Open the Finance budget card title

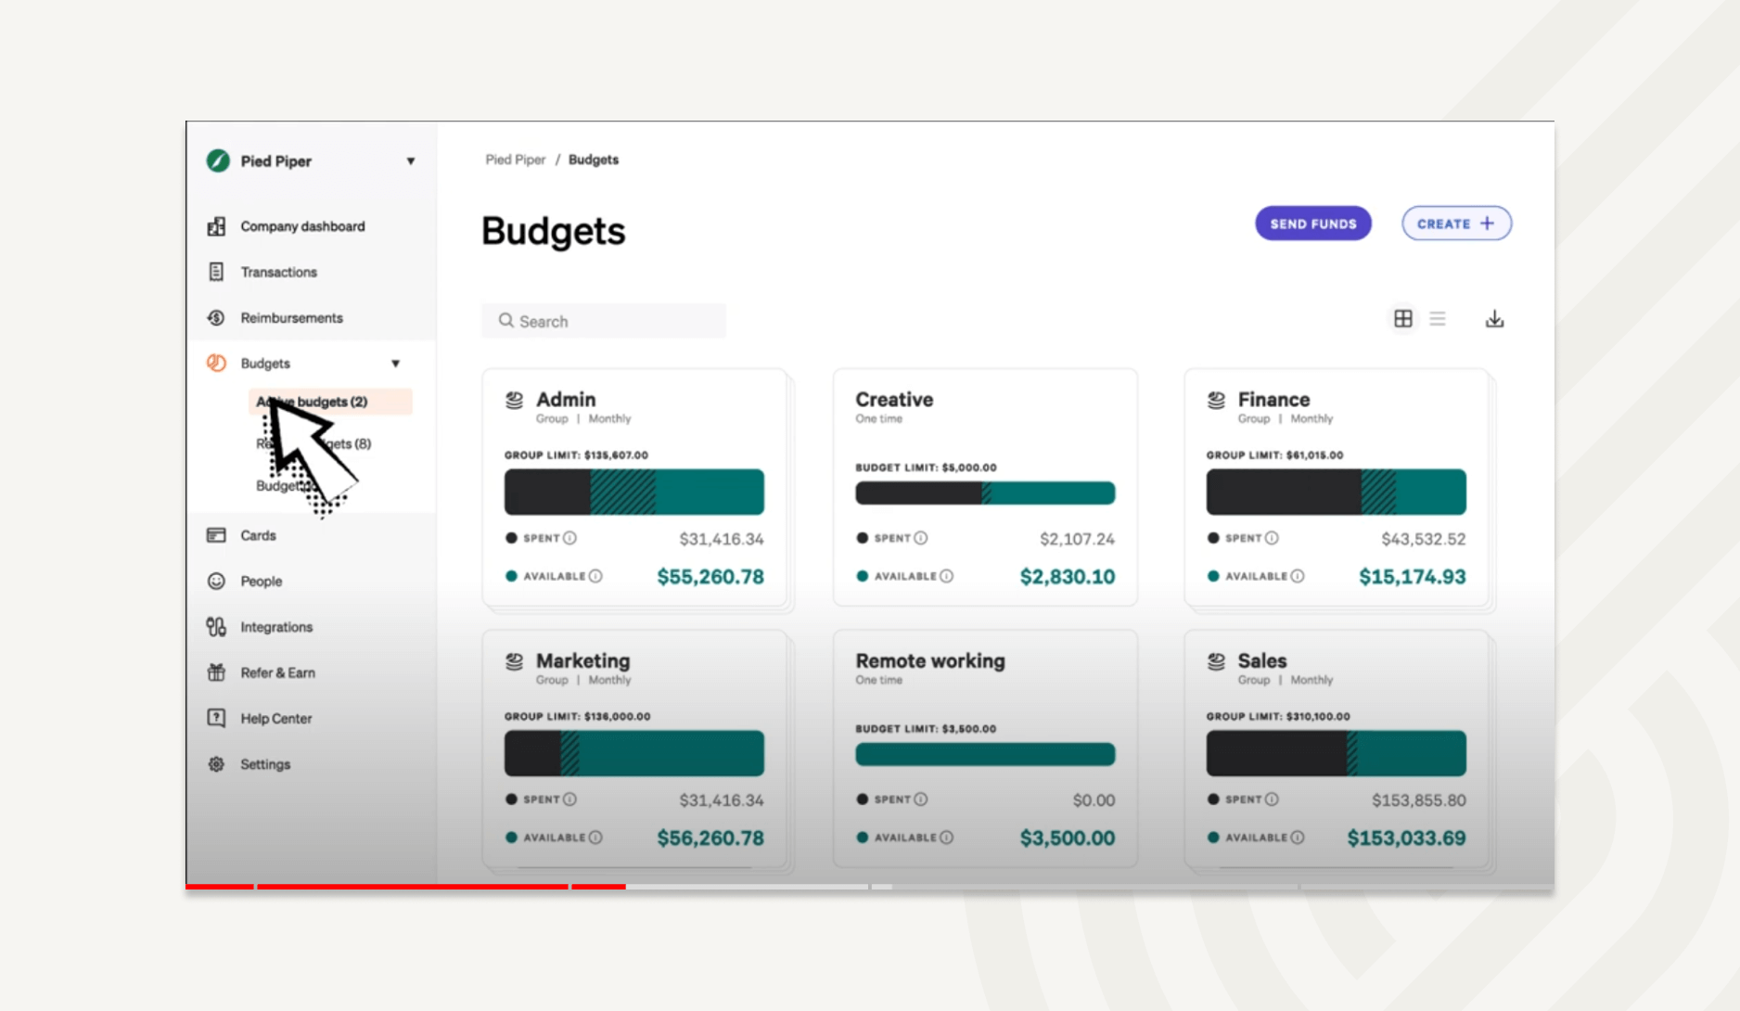point(1273,400)
